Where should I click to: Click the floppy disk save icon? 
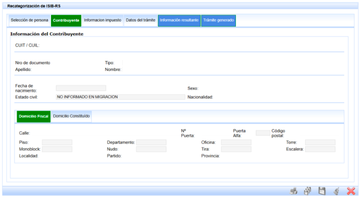(322, 191)
